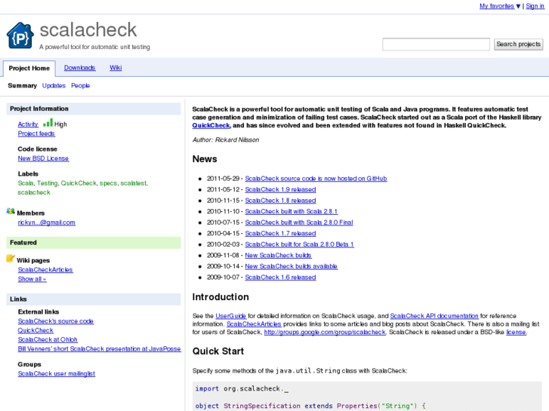
Task: Switch to the Downloads tab
Action: pyautogui.click(x=79, y=68)
